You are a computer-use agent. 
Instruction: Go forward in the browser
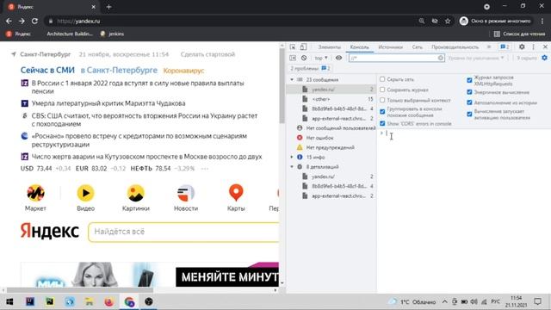(22, 21)
